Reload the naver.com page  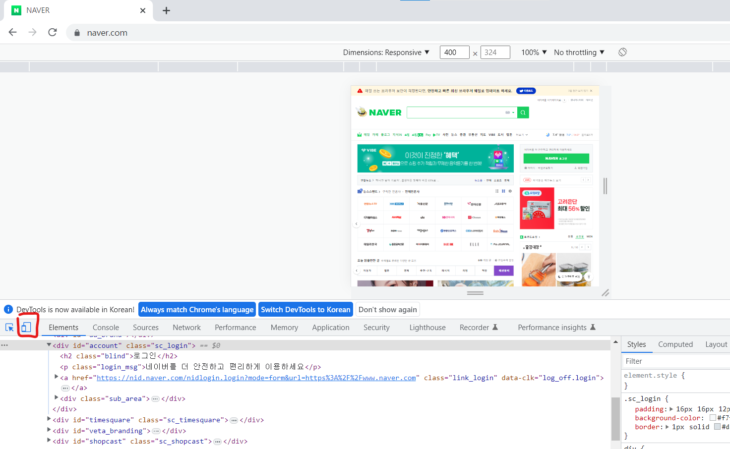pyautogui.click(x=53, y=32)
